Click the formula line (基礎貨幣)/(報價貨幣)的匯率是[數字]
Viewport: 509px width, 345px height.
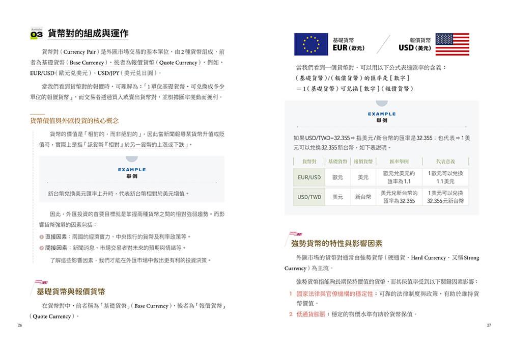tap(353, 78)
